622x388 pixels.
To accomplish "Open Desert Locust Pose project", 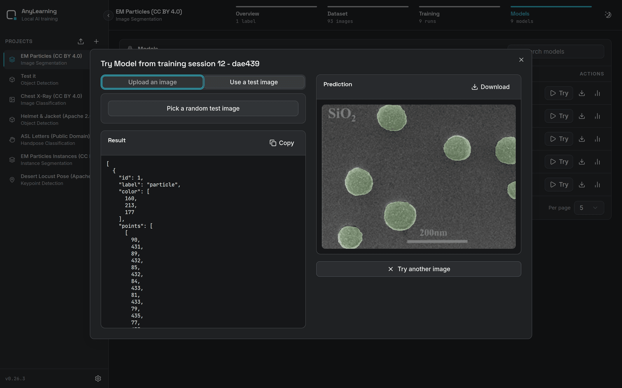I will click(x=47, y=180).
